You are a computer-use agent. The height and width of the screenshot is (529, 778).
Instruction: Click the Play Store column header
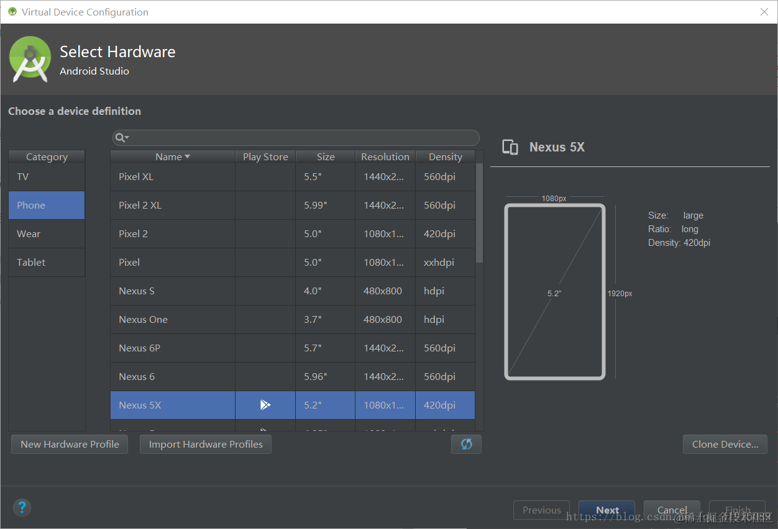click(265, 156)
